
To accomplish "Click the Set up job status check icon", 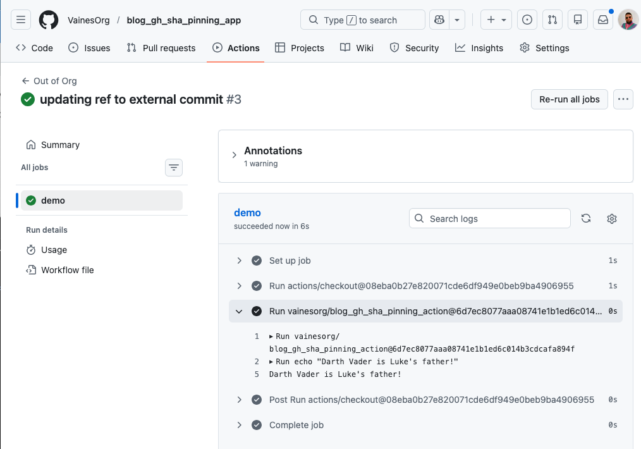I will (x=257, y=261).
